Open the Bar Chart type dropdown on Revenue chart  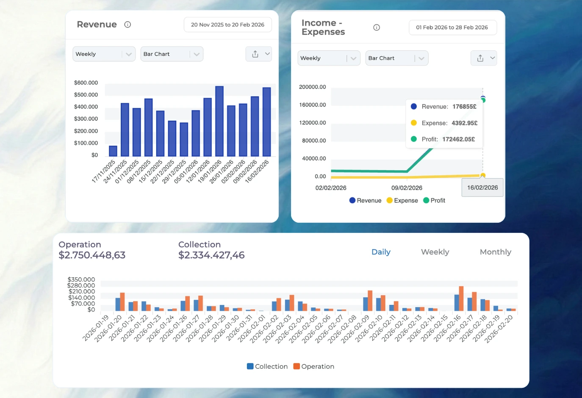pyautogui.click(x=172, y=54)
